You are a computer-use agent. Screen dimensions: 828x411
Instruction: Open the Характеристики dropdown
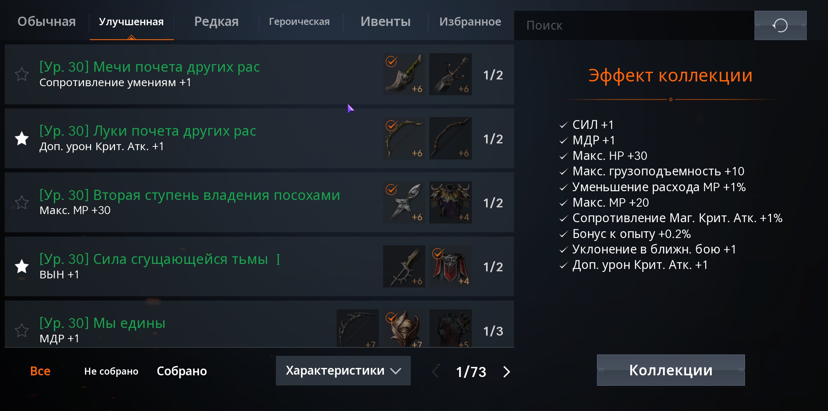[343, 371]
